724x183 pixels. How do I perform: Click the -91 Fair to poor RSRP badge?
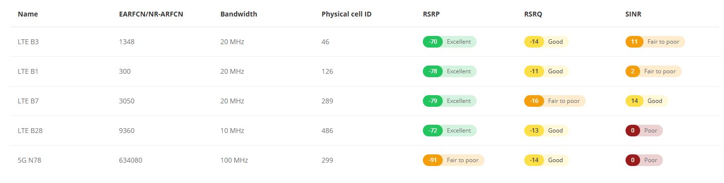click(453, 160)
